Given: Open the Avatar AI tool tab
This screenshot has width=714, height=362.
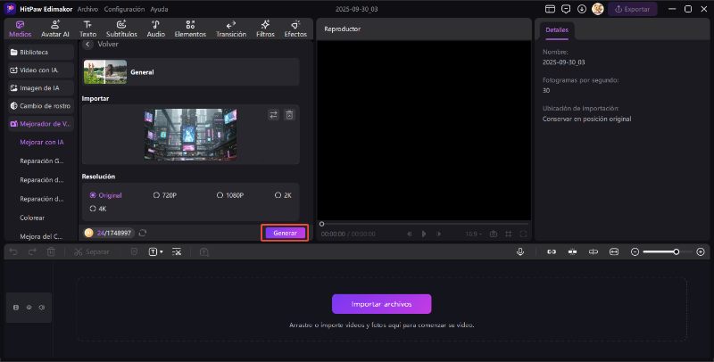Looking at the screenshot, I should pyautogui.click(x=55, y=29).
